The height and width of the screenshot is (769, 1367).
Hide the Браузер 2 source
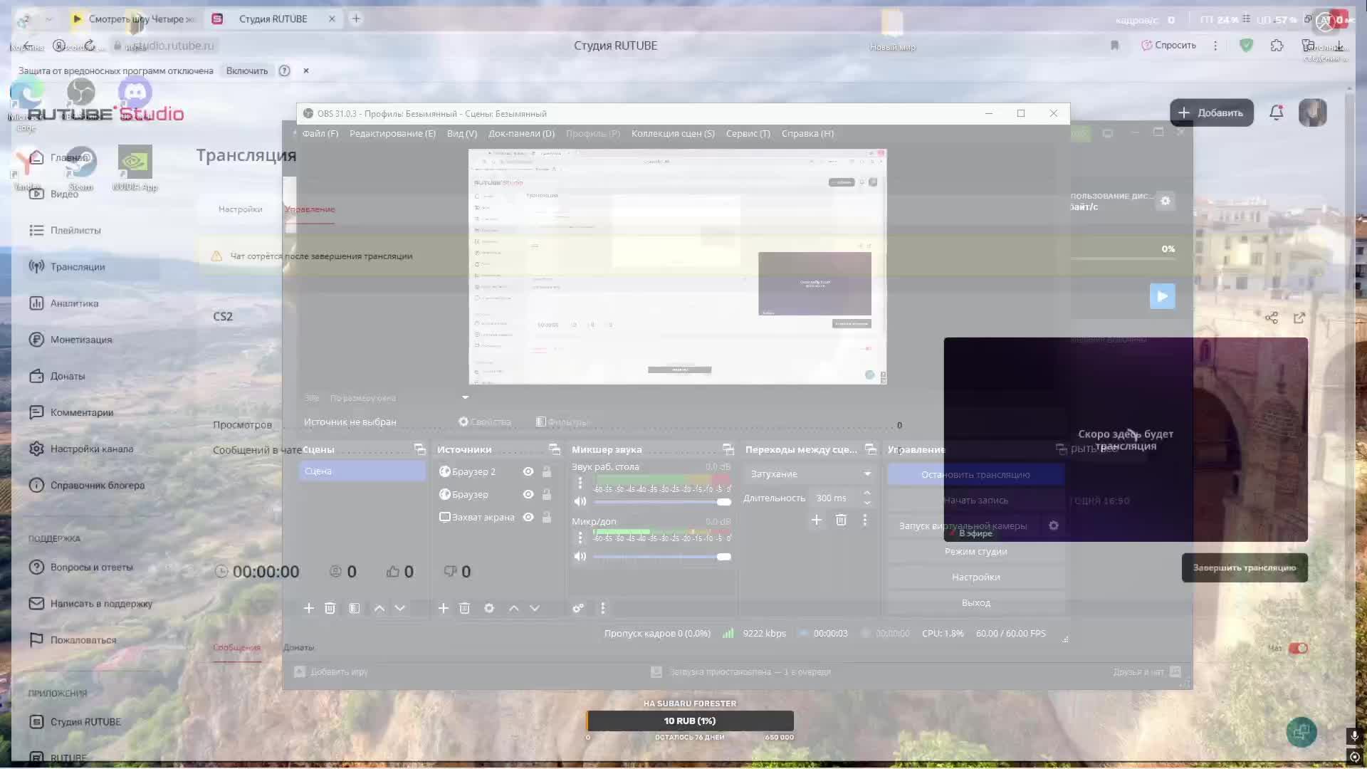click(528, 471)
